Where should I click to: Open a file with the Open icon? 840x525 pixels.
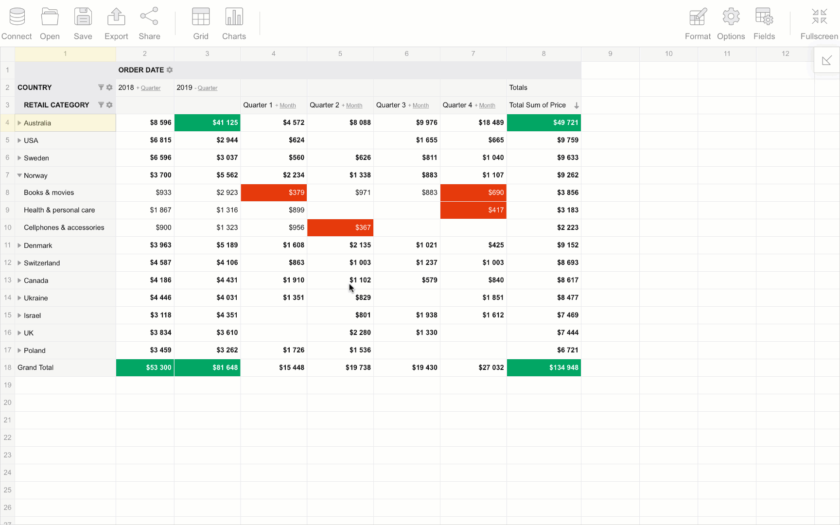(x=50, y=17)
